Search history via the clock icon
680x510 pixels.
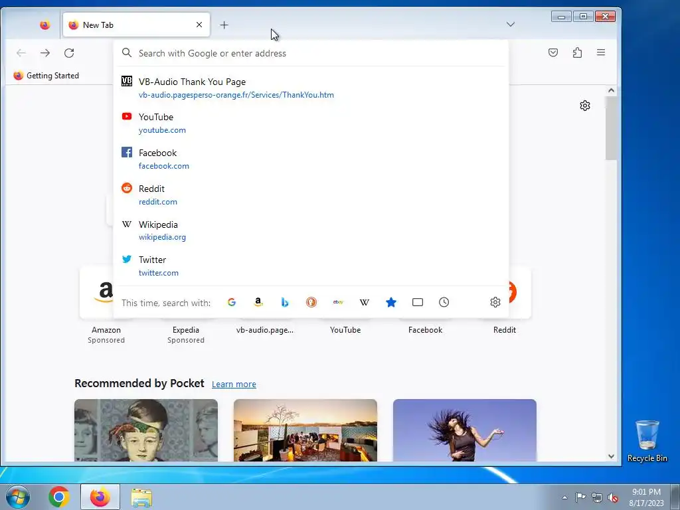[444, 302]
